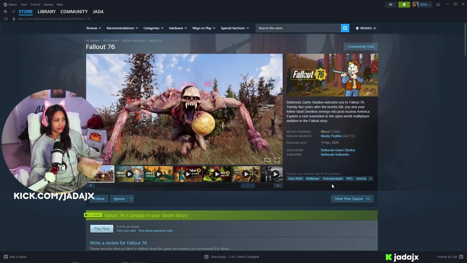Click the Open World tag
Image resolution: width=467 pixels, height=263 pixels.
(x=295, y=179)
